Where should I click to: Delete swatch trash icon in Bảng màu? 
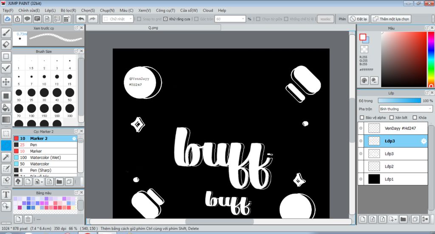click(x=28, y=219)
